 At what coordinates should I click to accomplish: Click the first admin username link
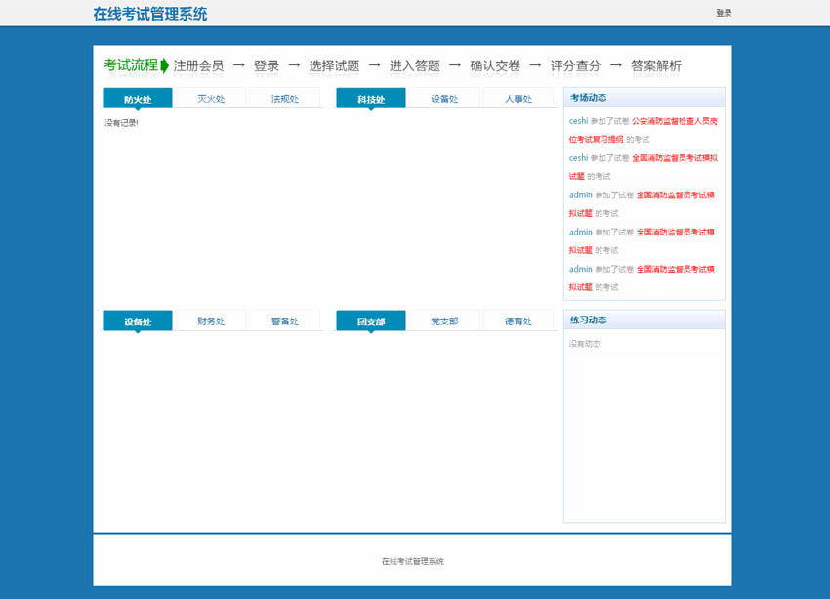(580, 195)
